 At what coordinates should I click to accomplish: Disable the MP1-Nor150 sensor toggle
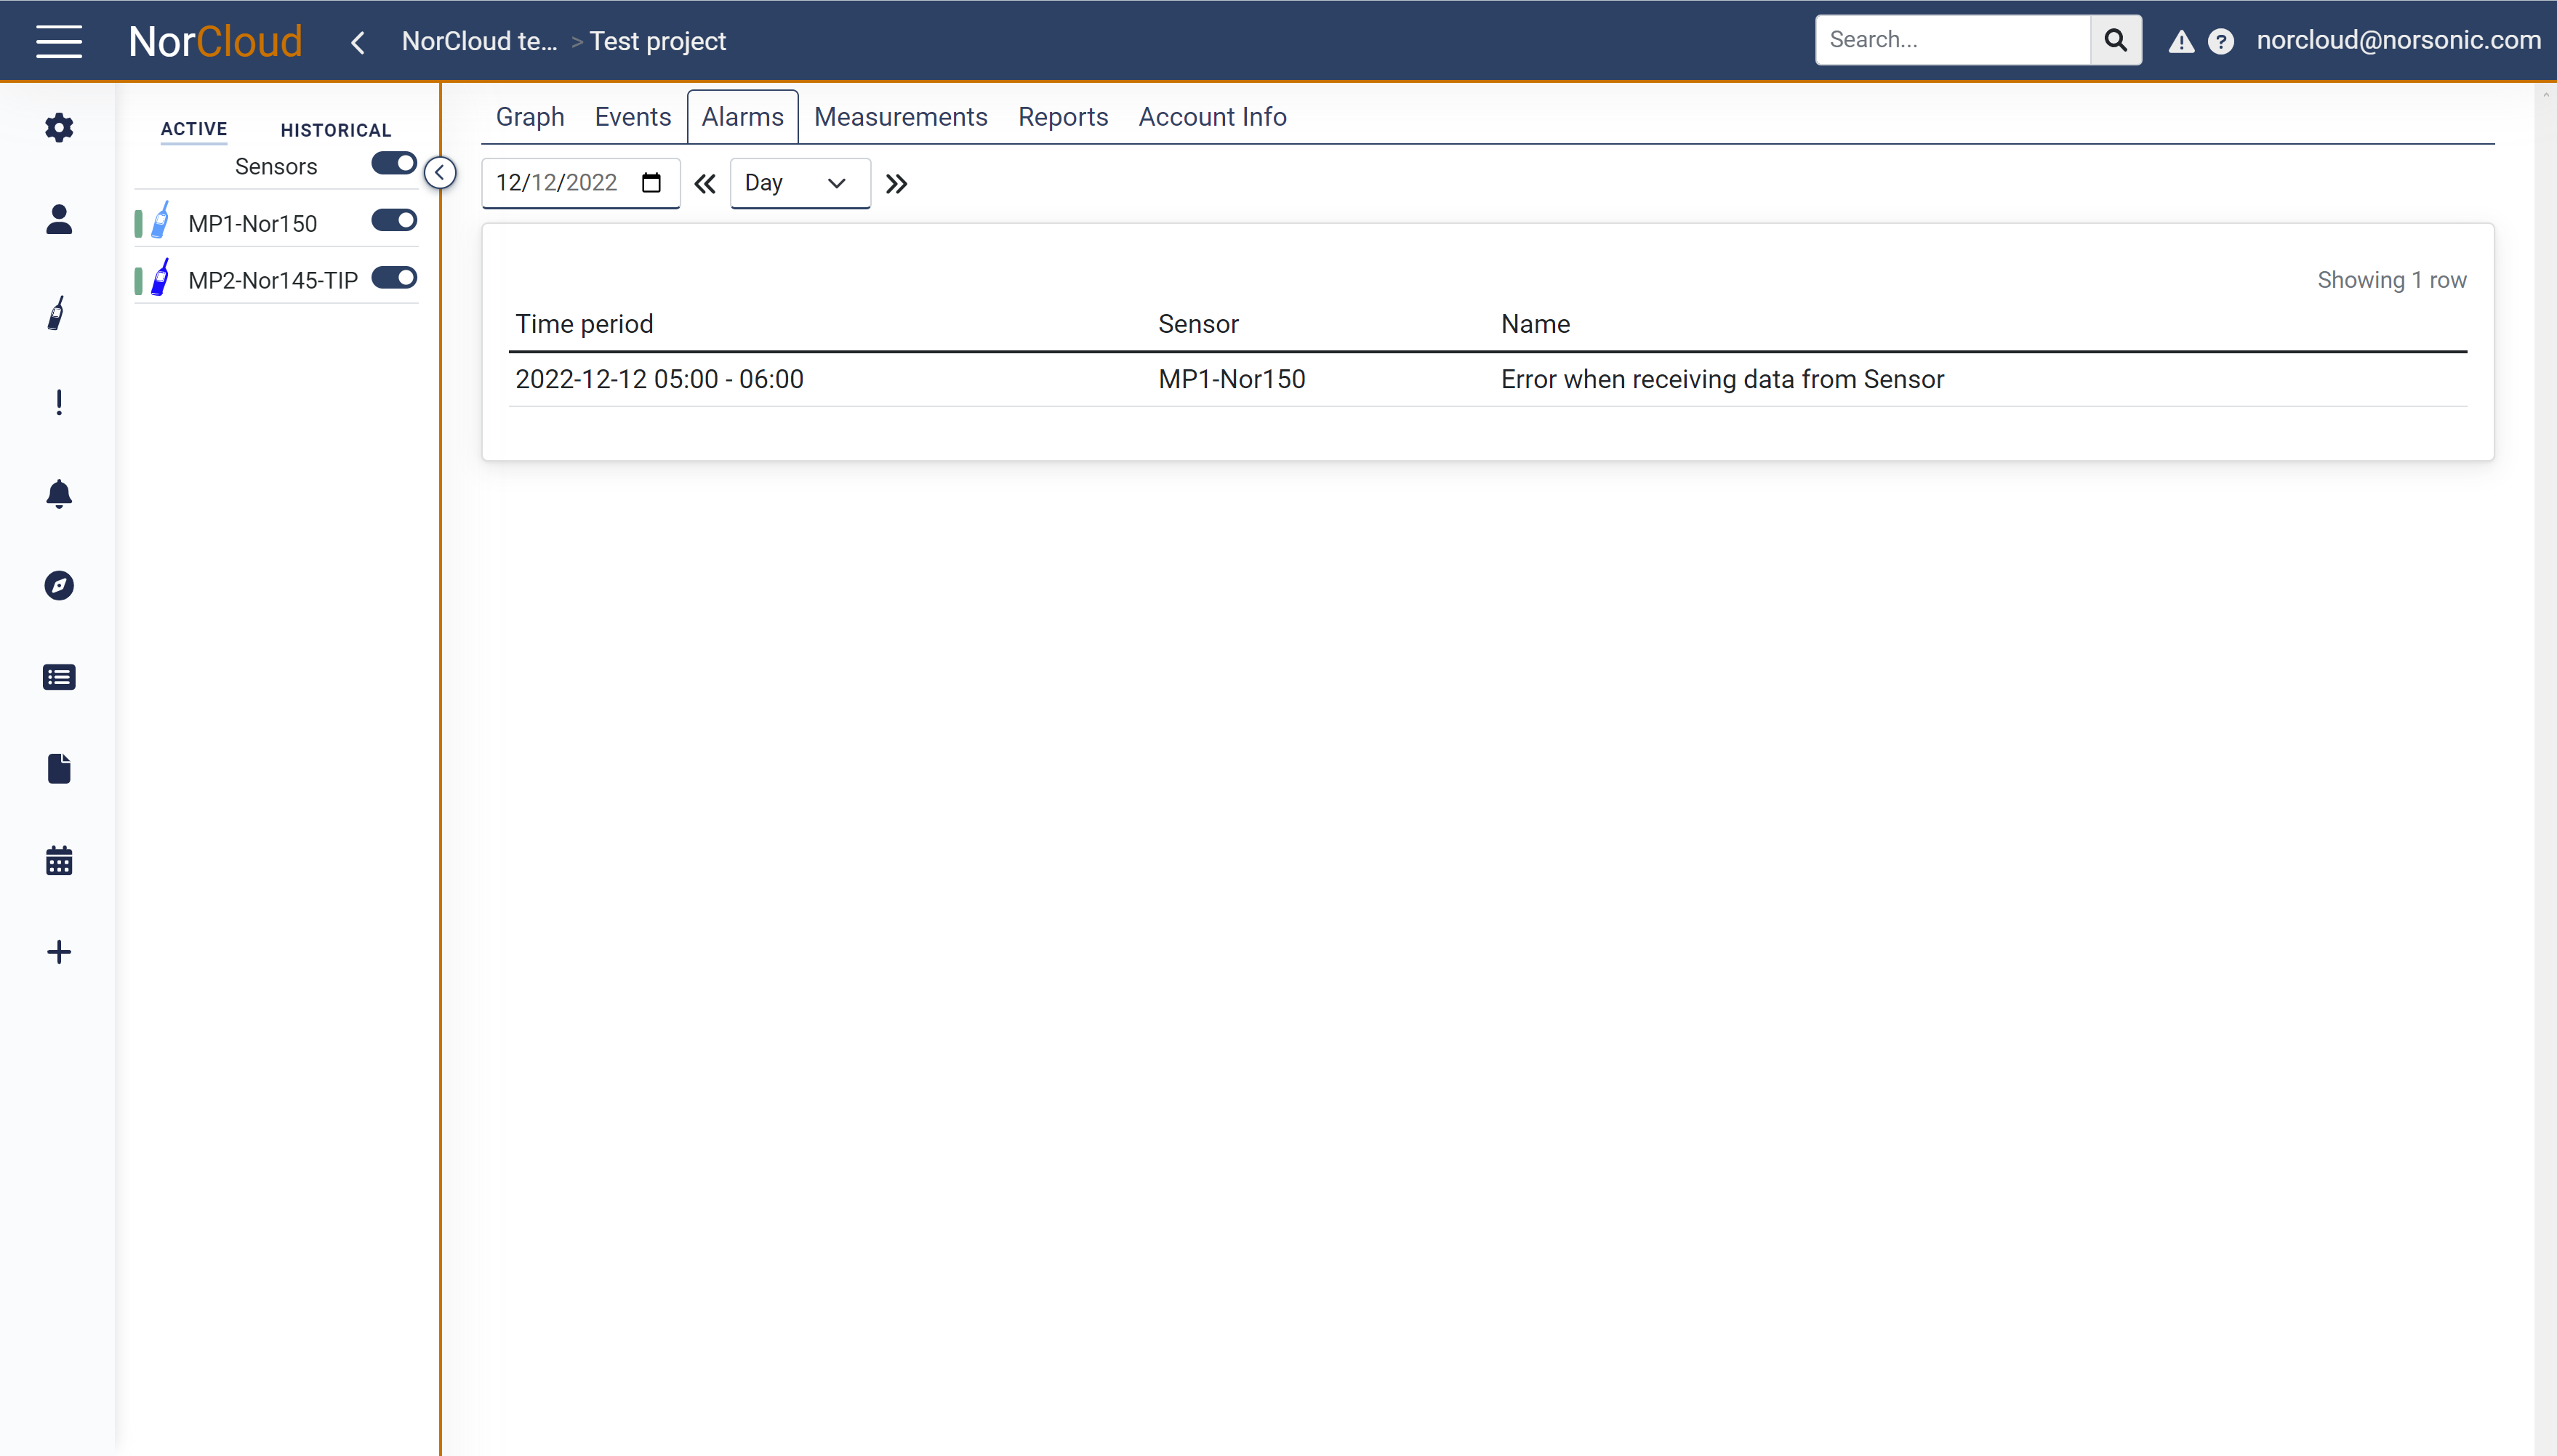pos(393,221)
